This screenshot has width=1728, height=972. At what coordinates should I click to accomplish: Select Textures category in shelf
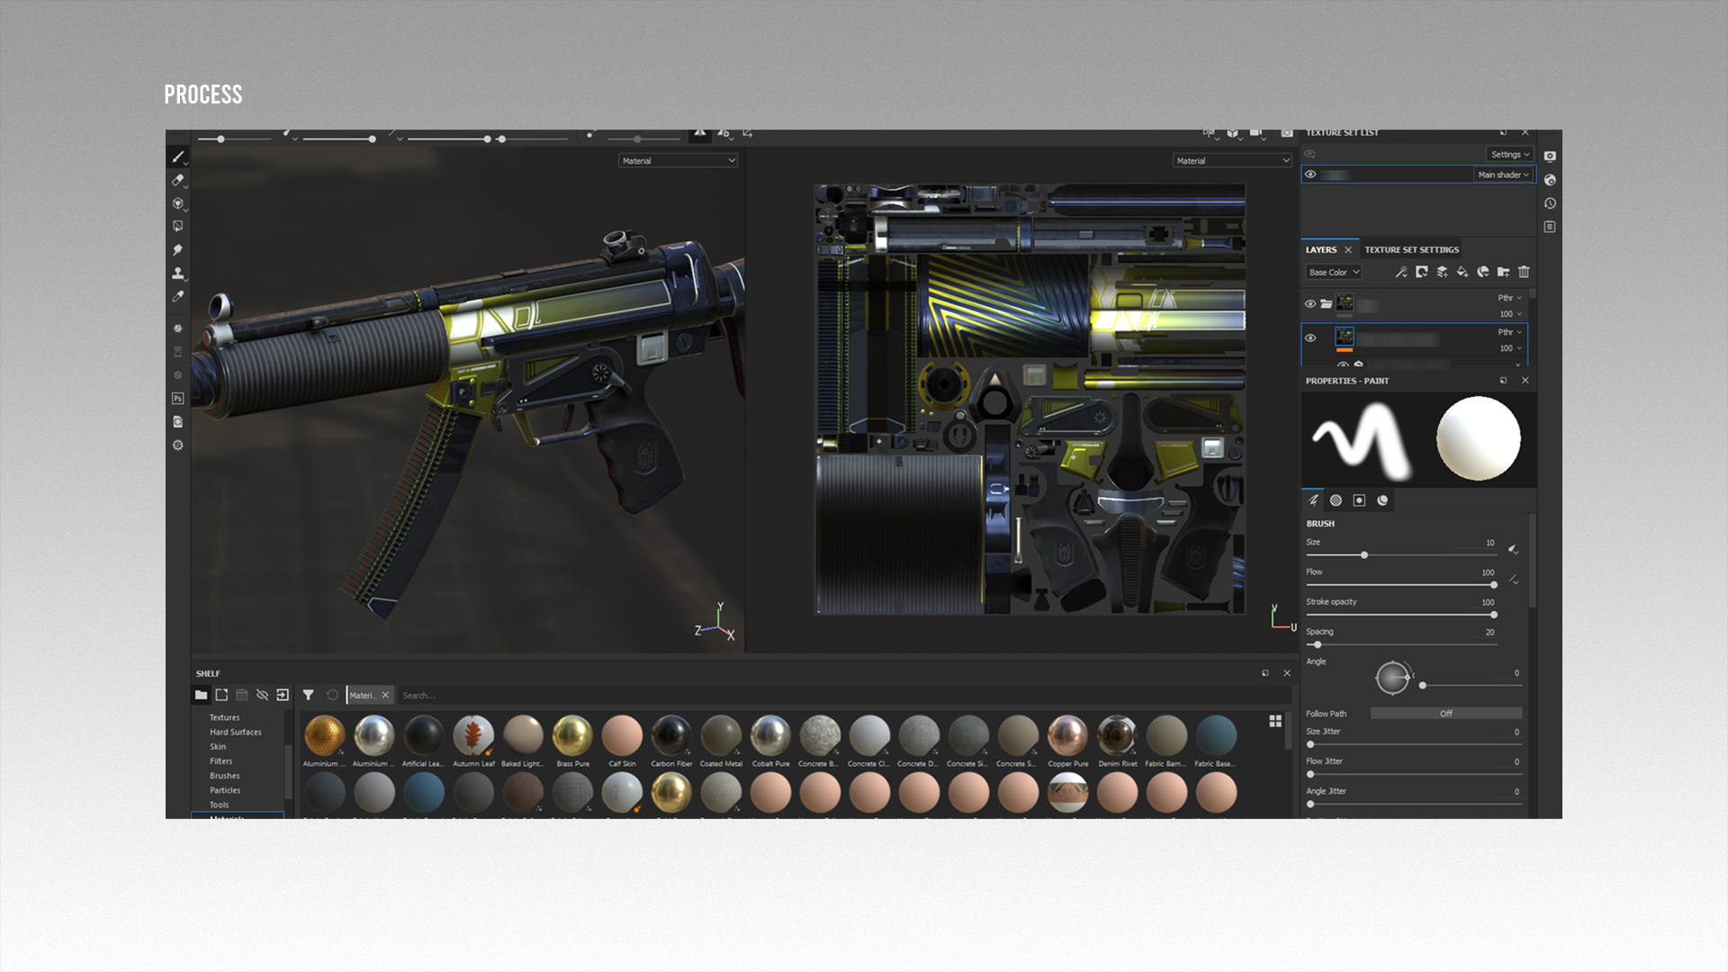[x=225, y=717]
